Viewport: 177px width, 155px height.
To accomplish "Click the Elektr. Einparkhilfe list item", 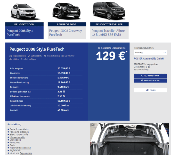I will tap(19, 135).
